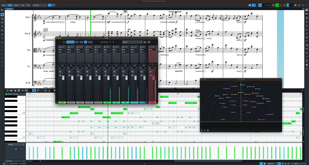The width and height of the screenshot is (309, 165).
Task: Toggle the Unused channels view in the Mixer
Action: 90,42
